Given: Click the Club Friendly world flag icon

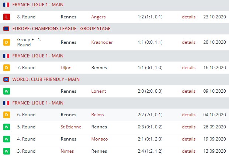Looking at the screenshot, I should point(6,79).
